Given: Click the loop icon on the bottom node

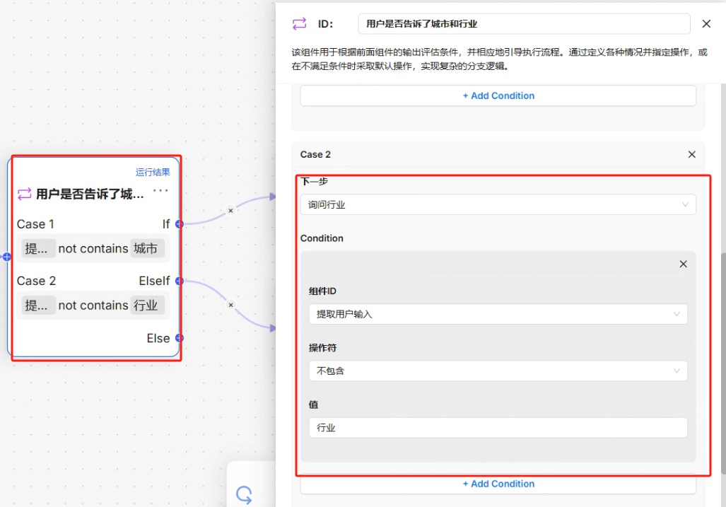Looking at the screenshot, I should tap(245, 494).
